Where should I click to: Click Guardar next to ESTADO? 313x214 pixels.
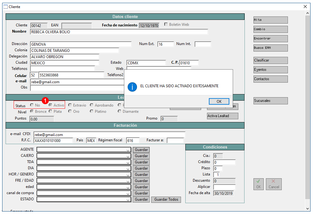[141, 199]
